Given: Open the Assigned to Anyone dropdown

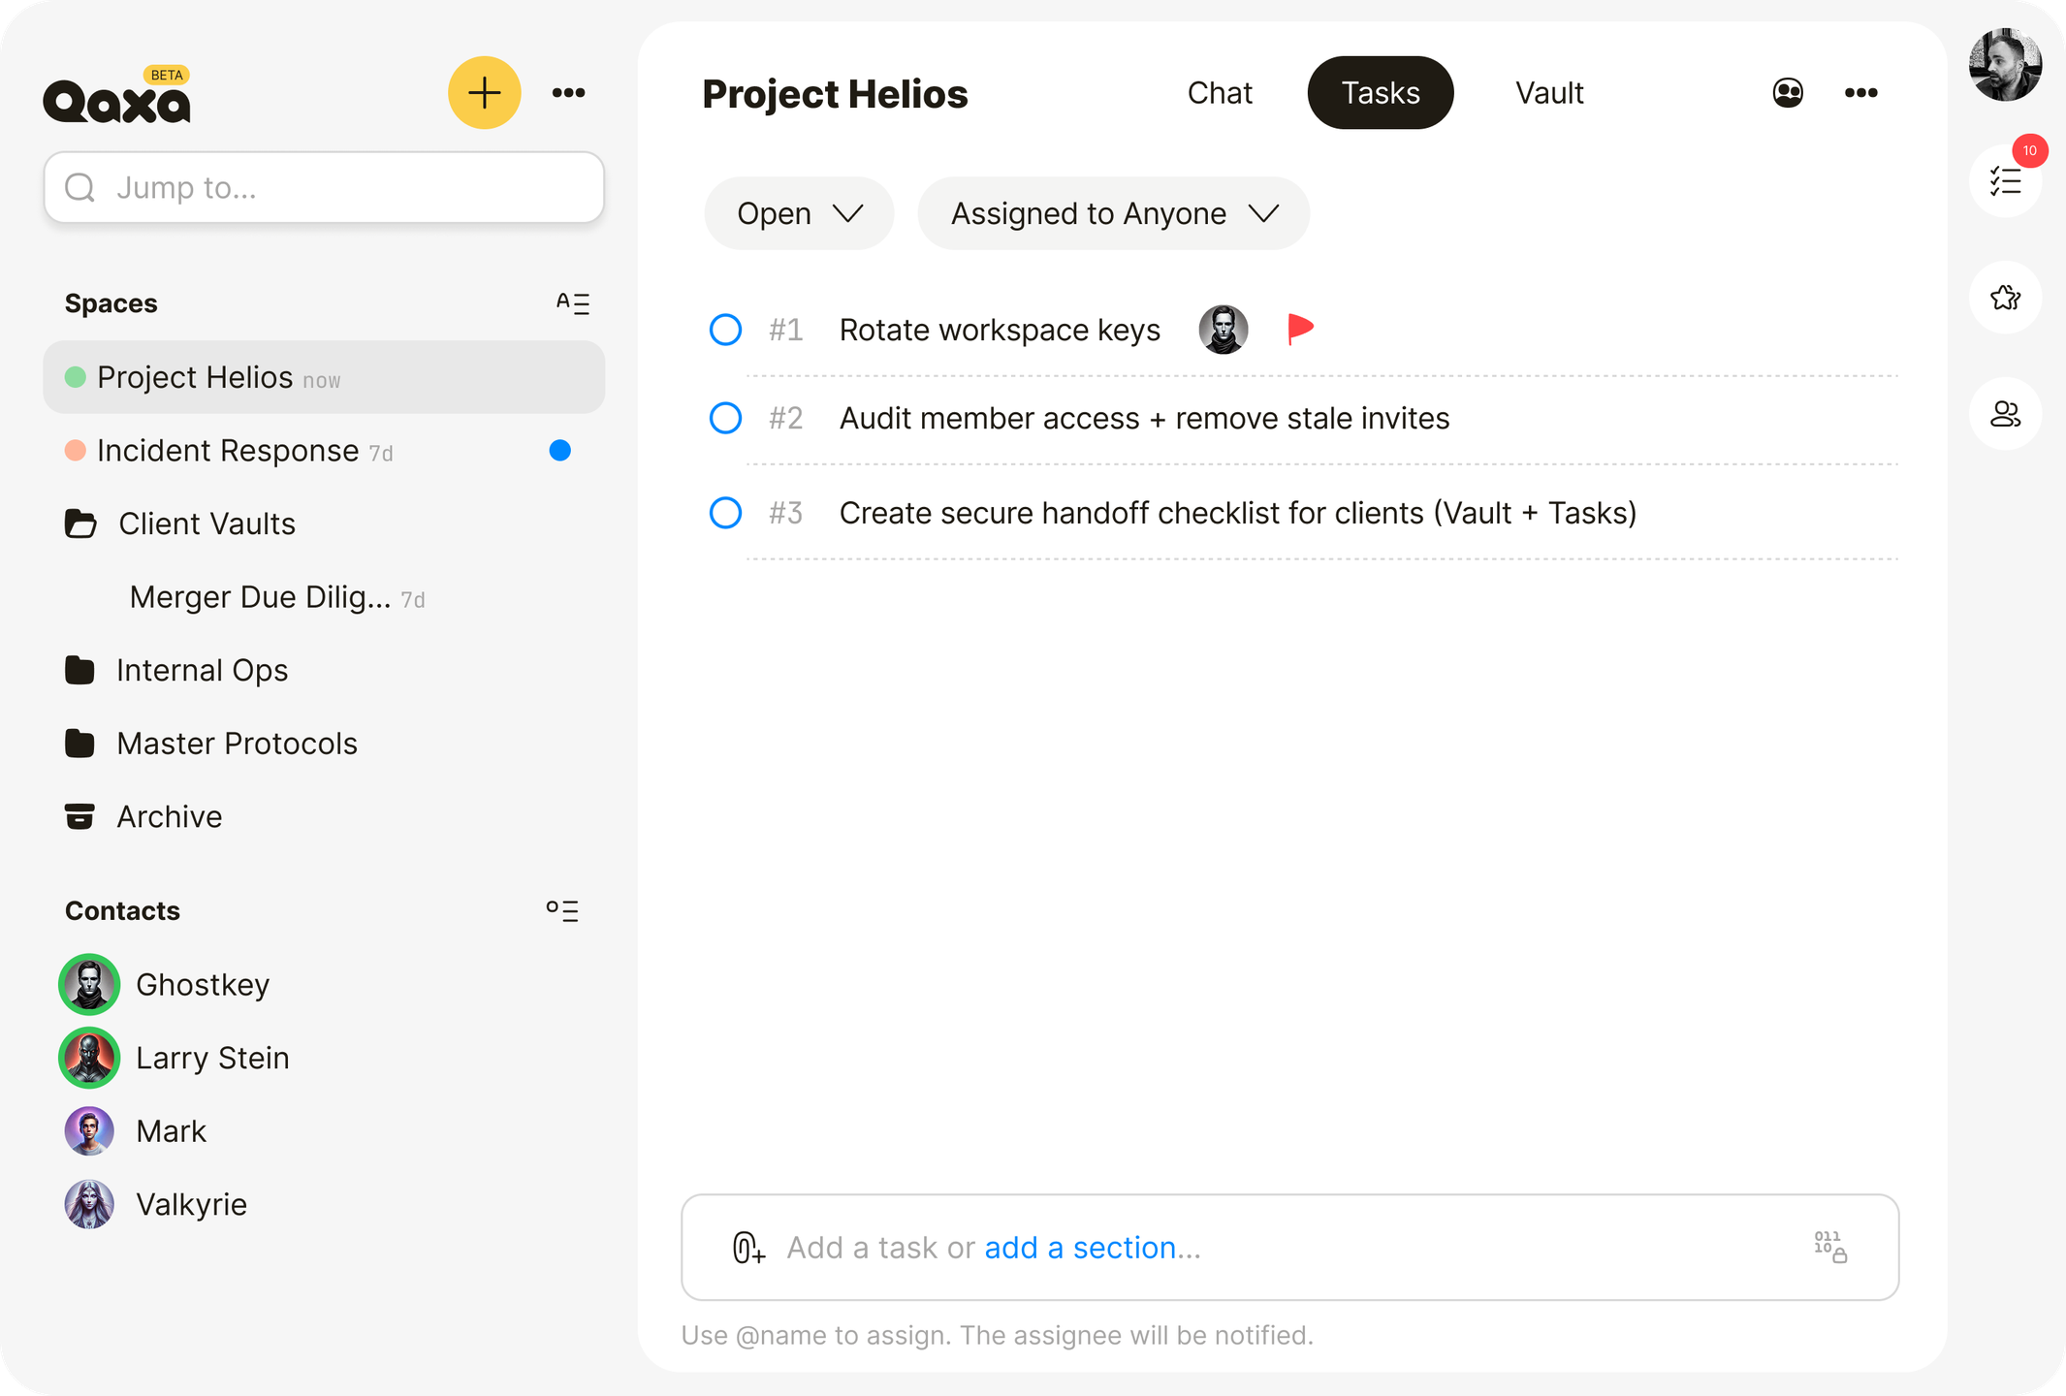Looking at the screenshot, I should (1113, 213).
